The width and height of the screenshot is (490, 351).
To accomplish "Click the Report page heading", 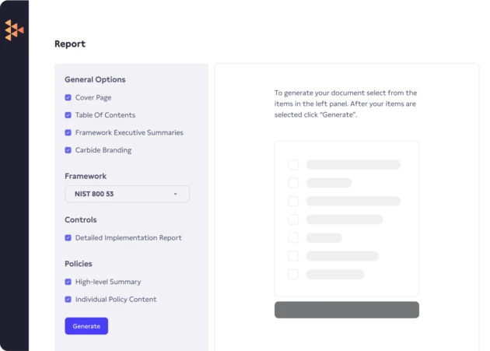I will tap(70, 44).
